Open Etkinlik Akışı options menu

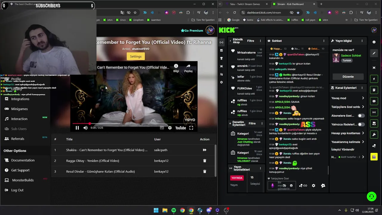click(x=260, y=41)
